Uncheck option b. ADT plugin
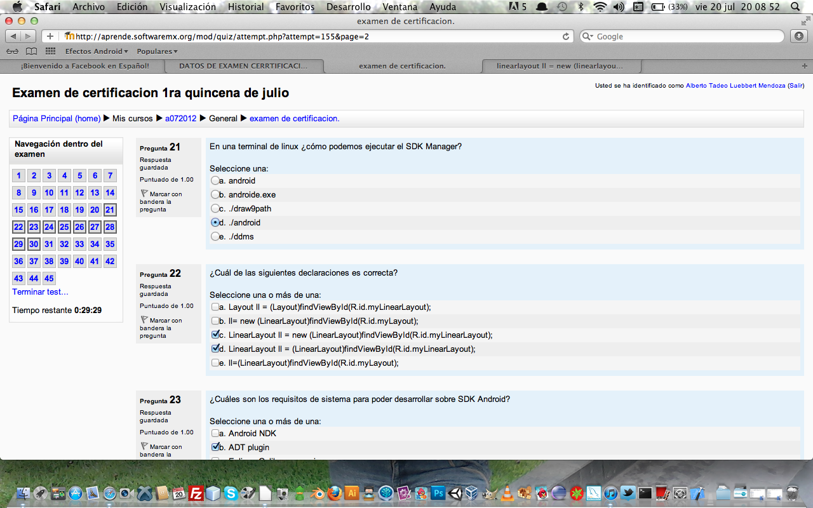This screenshot has width=813, height=508. [x=215, y=448]
